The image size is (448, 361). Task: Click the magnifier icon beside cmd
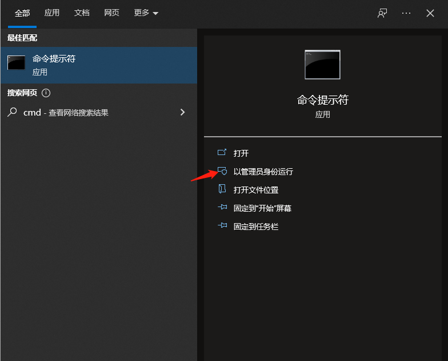12,112
